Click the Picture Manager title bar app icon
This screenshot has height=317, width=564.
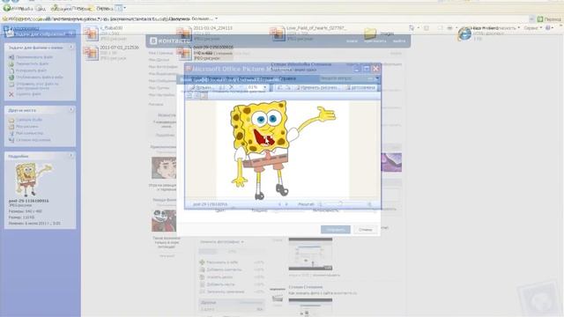[188, 69]
